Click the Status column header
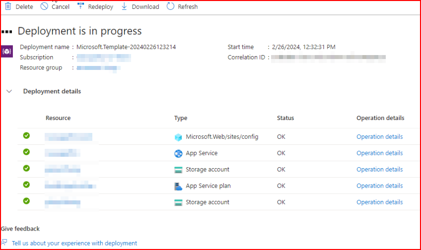421x250 pixels. pos(285,118)
